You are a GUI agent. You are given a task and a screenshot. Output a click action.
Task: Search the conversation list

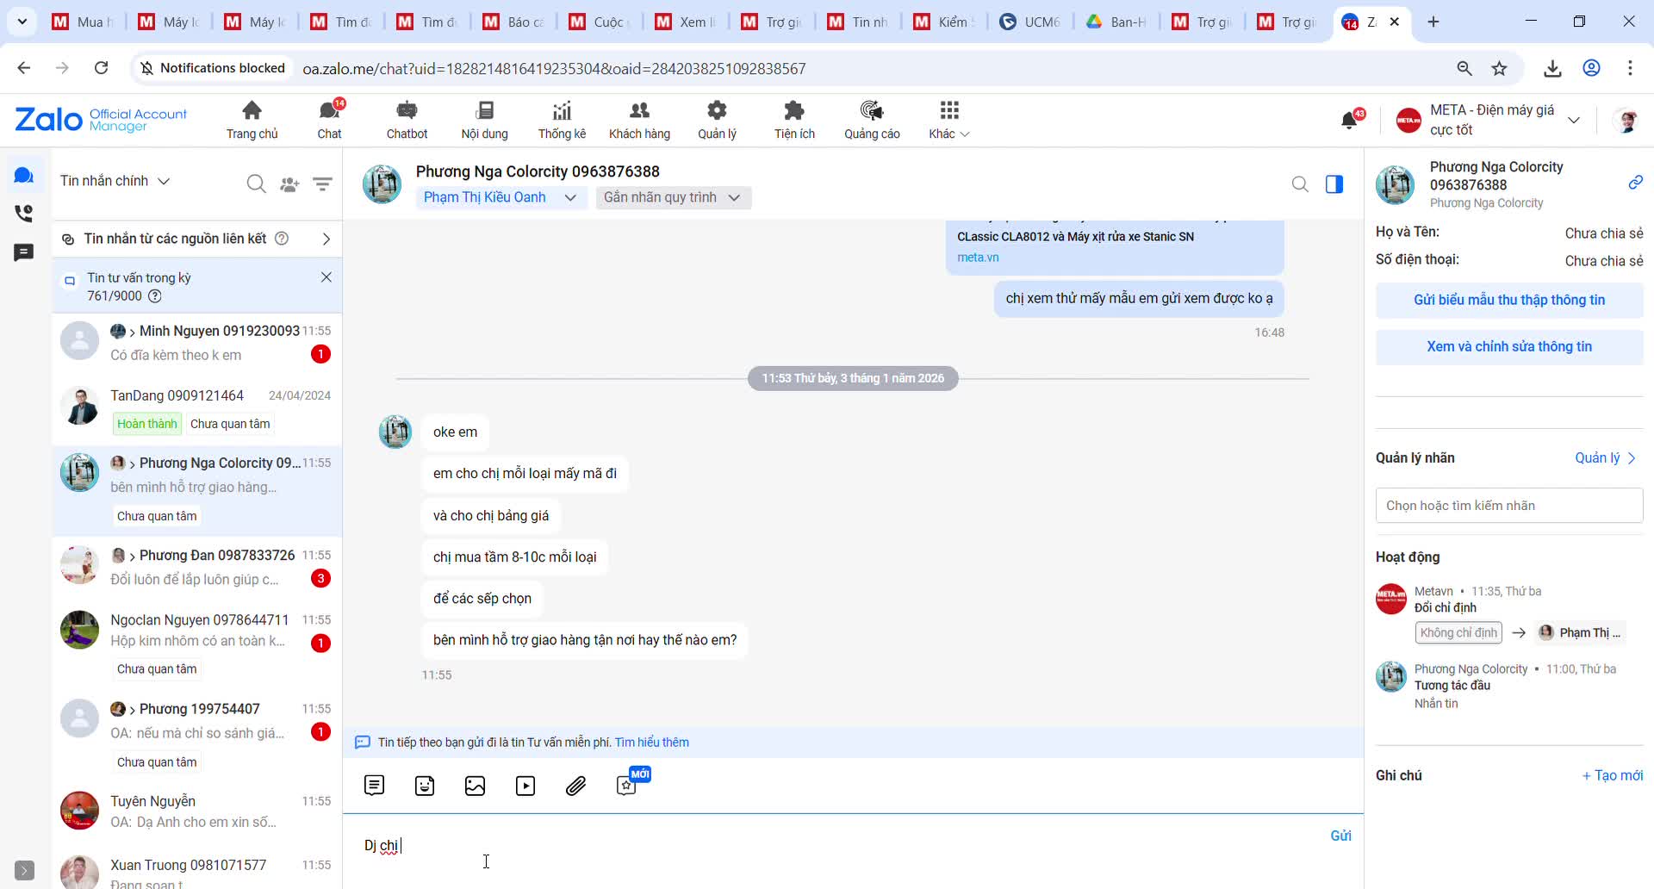point(256,183)
